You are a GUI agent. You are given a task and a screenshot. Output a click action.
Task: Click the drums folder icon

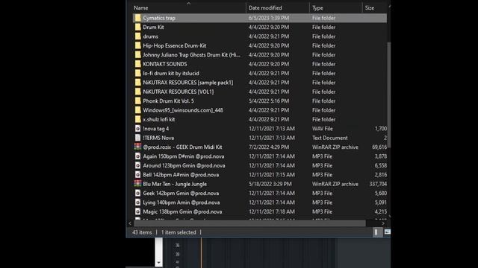pos(137,36)
